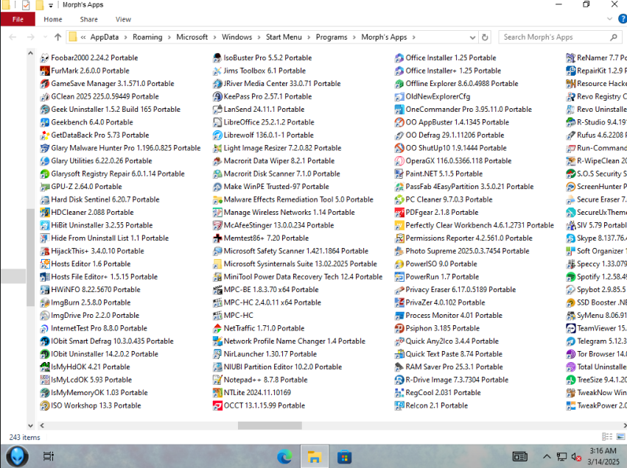Click the horizontal scrollbar thumb
This screenshot has width=627, height=468.
coord(270,425)
